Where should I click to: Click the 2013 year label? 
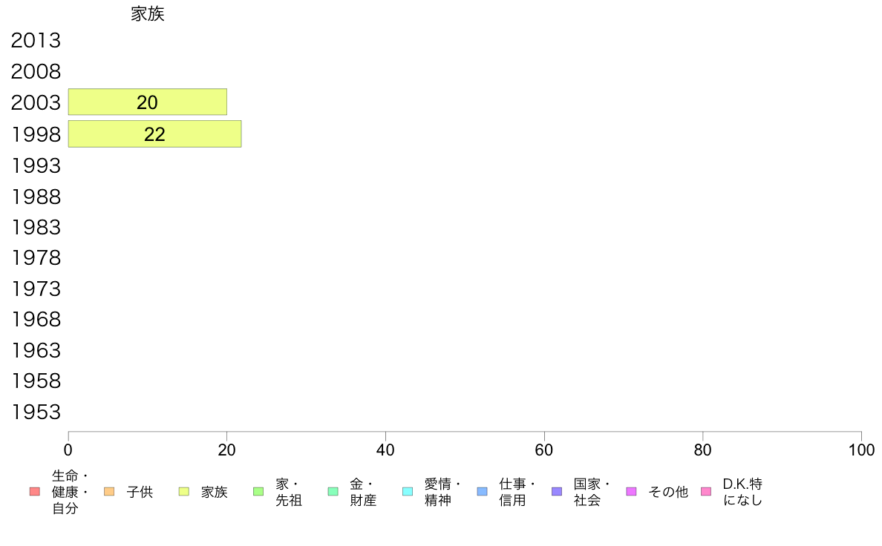pos(36,41)
